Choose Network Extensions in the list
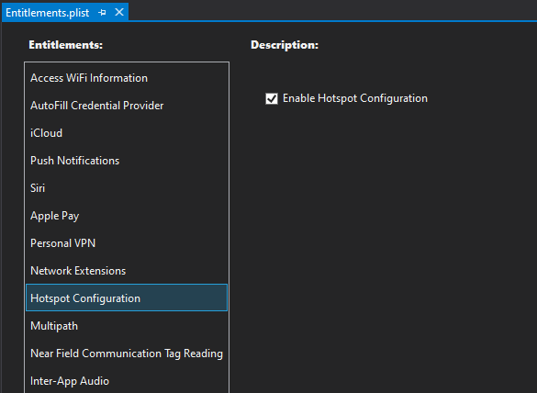The image size is (537, 393). (127, 271)
